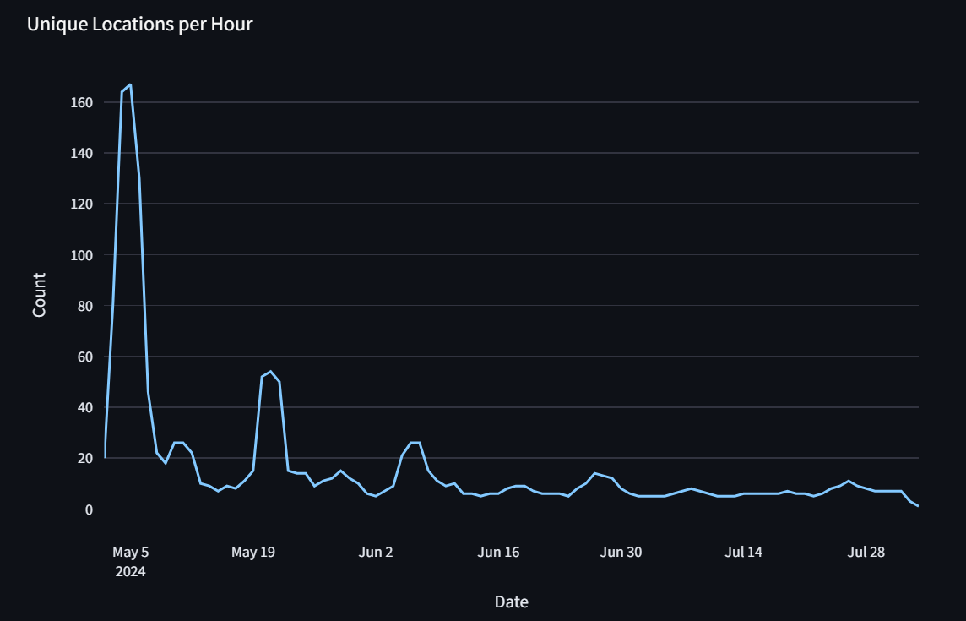
Task: Click the May 19 axis label
Action: (253, 551)
